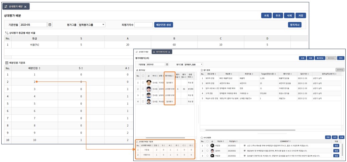Click the 피평가자수 input field

coord(143,25)
